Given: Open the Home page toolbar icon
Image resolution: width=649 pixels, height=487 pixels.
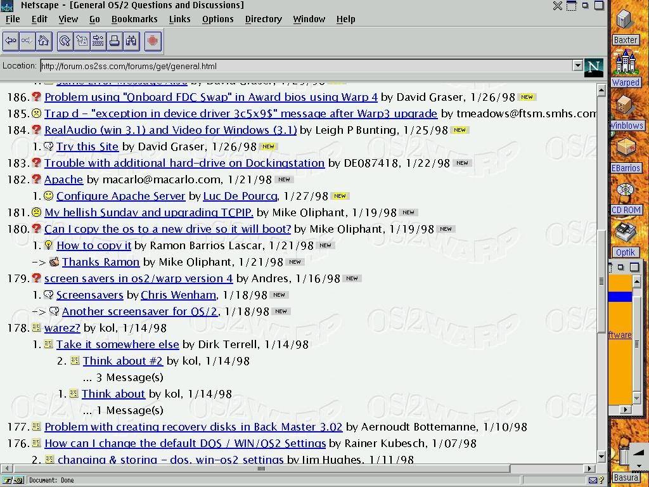Looking at the screenshot, I should tap(44, 41).
